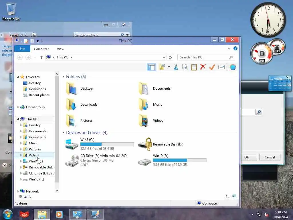The width and height of the screenshot is (293, 220).
Task: Collapse the This PC tree node
Action: click(18, 119)
